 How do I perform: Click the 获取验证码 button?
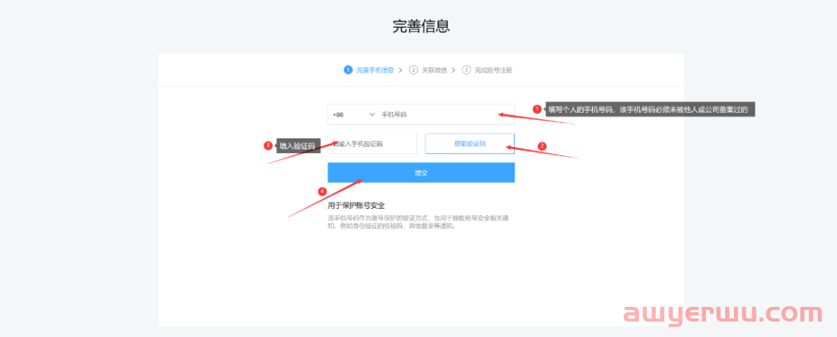click(x=470, y=144)
